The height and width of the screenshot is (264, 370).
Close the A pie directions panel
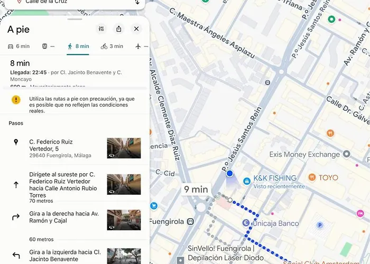click(136, 29)
